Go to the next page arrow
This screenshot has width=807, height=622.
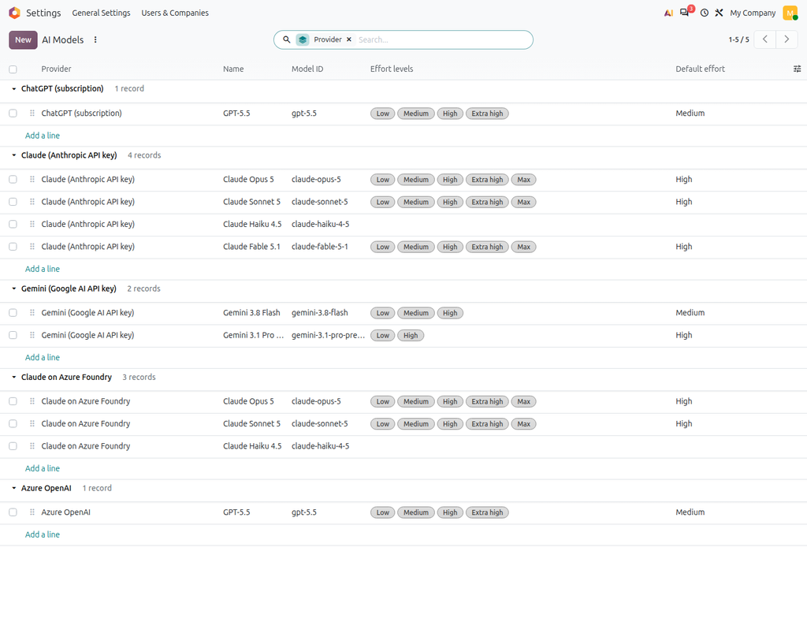click(x=787, y=39)
